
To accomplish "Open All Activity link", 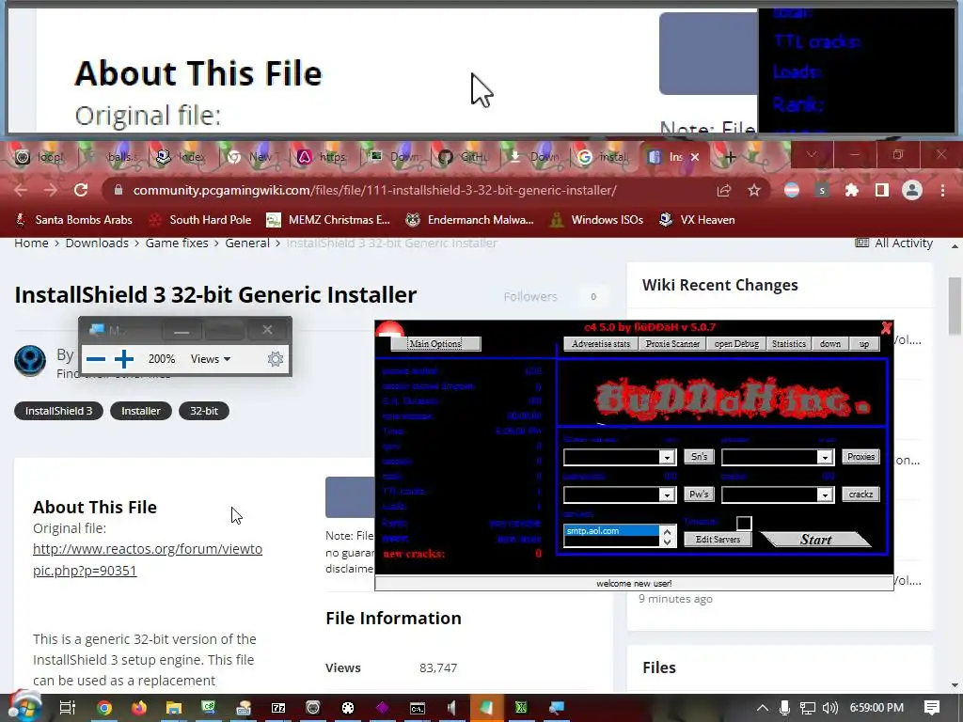I will pos(894,243).
